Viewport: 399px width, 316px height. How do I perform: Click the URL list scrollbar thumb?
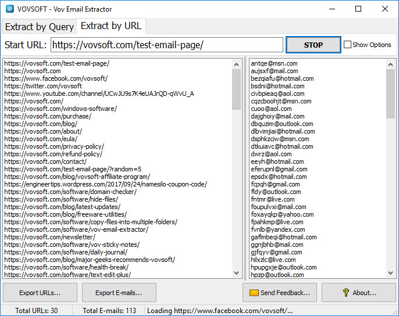(x=236, y=89)
